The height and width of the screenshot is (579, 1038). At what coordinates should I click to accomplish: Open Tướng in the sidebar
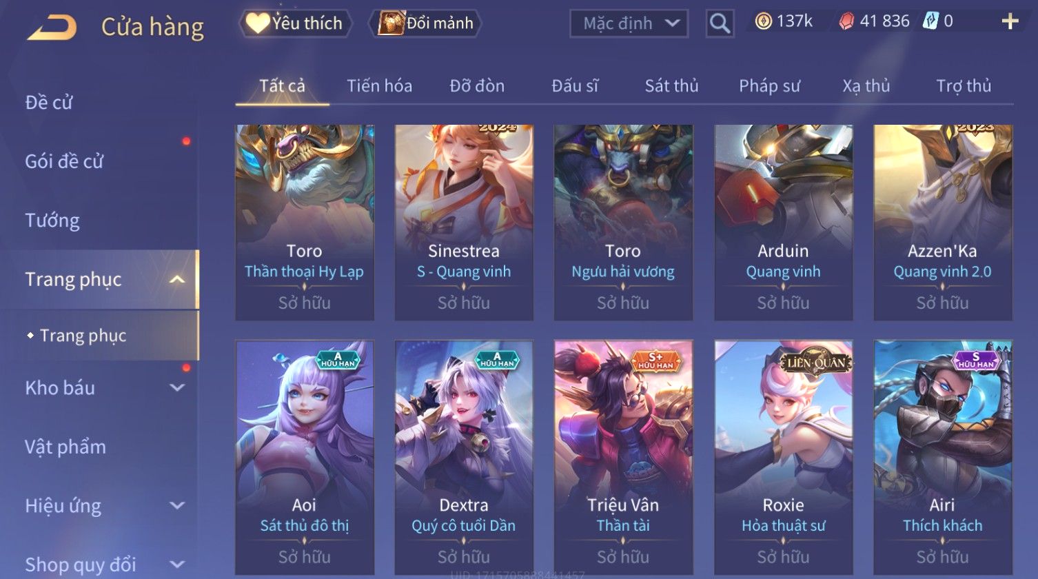[52, 221]
